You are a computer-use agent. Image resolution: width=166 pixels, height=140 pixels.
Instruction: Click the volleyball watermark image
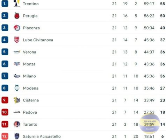click(150, 124)
